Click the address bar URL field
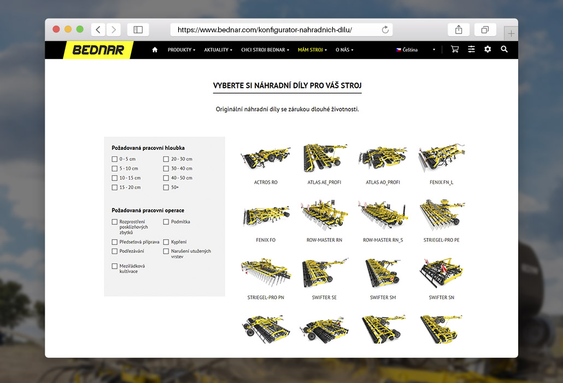This screenshot has width=563, height=383. coord(281,30)
